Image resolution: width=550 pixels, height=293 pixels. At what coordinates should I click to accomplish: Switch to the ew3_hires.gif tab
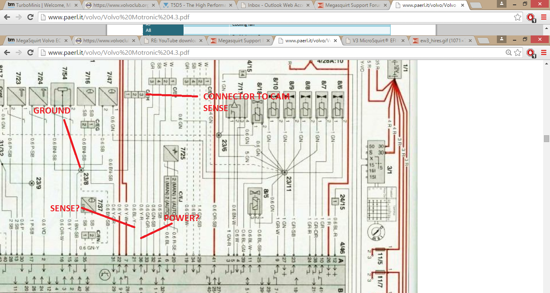click(x=442, y=41)
